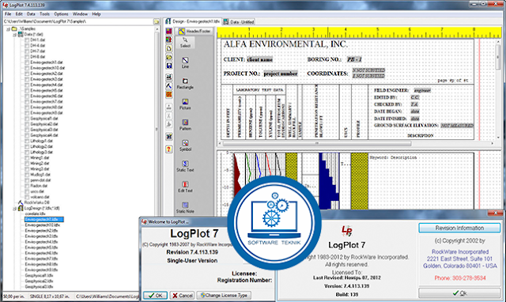Screen dimensions: 506x302
Task: Activate the Select pointer tool
Action: (185, 42)
